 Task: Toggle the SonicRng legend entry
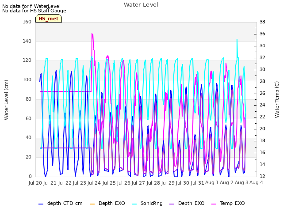(x=147, y=203)
